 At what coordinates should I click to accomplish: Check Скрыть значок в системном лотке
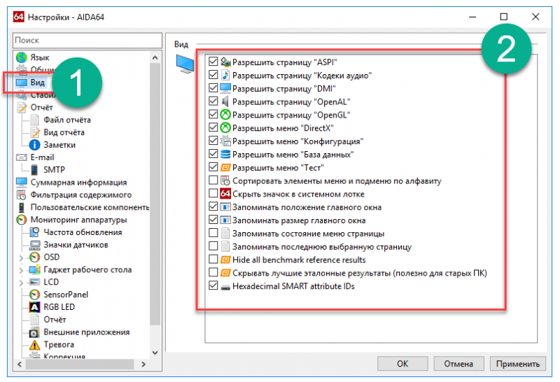213,194
